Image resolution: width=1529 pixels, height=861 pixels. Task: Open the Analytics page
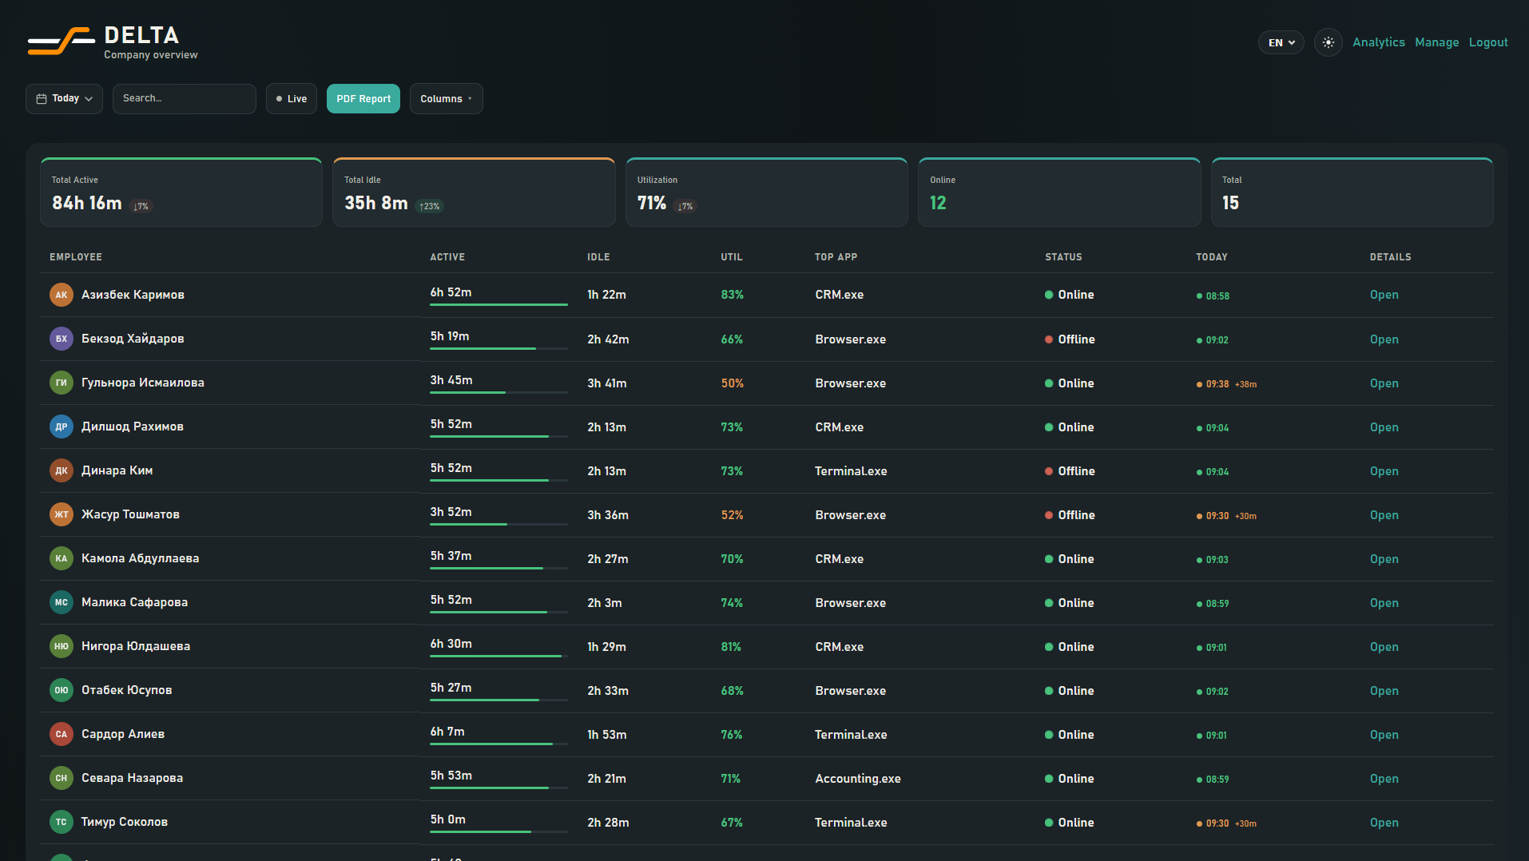pyautogui.click(x=1378, y=42)
